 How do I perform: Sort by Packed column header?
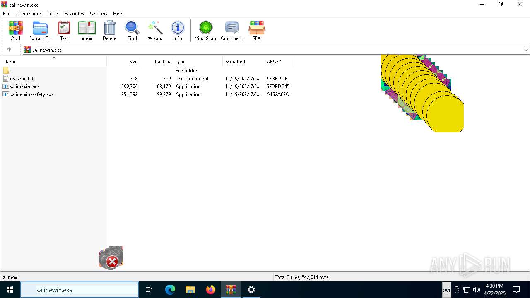coord(157,62)
